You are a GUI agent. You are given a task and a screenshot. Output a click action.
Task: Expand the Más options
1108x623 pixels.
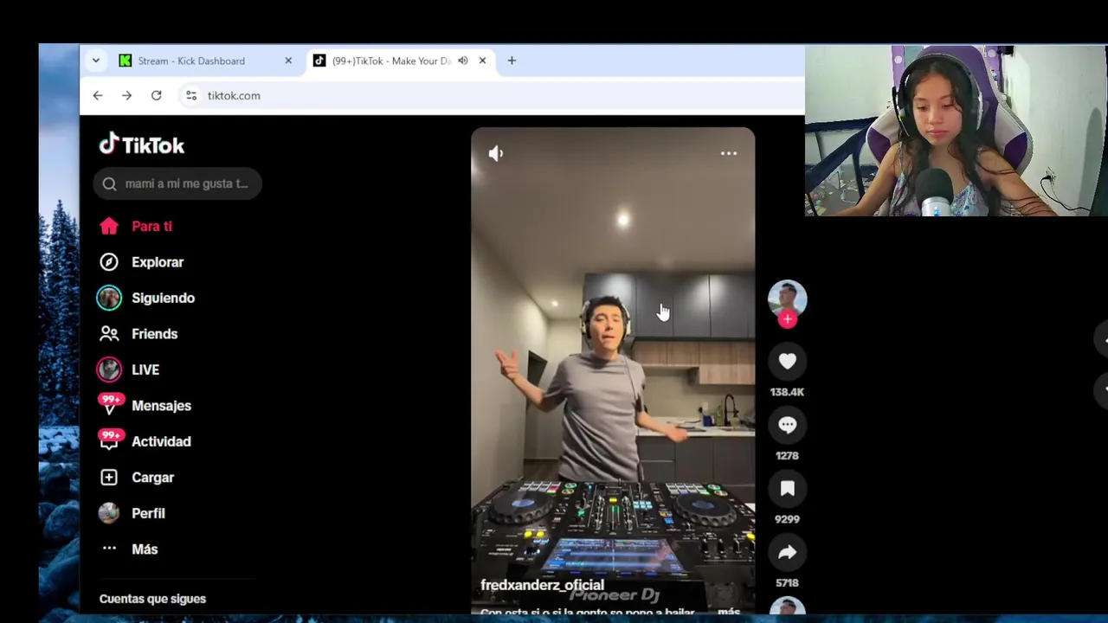point(128,549)
